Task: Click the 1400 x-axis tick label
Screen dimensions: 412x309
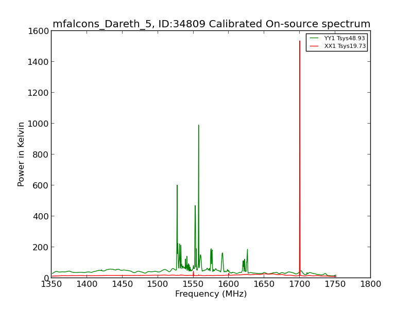Action: pyautogui.click(x=87, y=284)
